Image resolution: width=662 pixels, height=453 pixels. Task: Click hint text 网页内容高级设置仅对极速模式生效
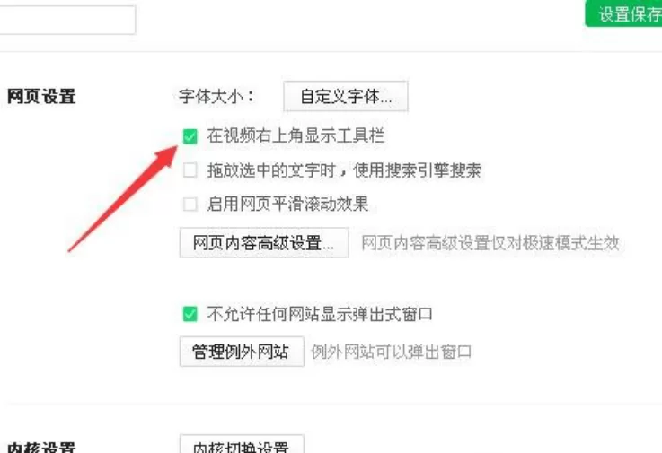click(x=490, y=243)
